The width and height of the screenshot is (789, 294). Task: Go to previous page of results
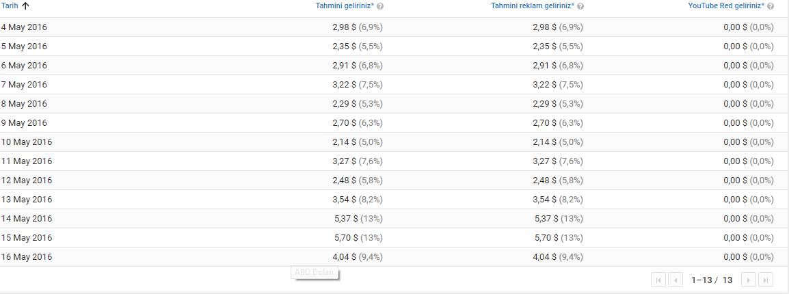[675, 280]
